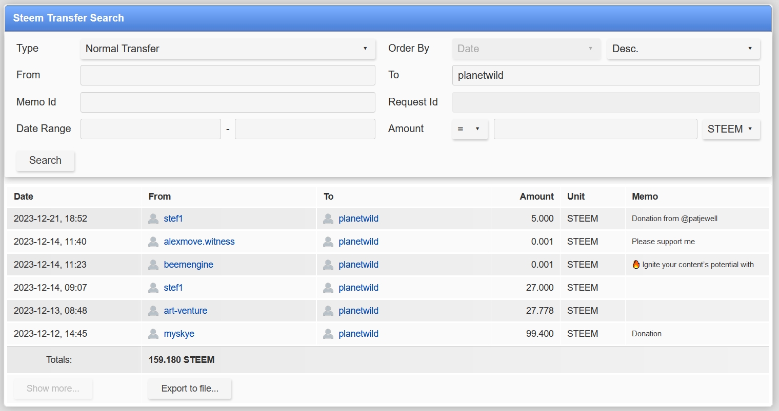The width and height of the screenshot is (779, 411).
Task: Open the myskye account link
Action: [179, 334]
